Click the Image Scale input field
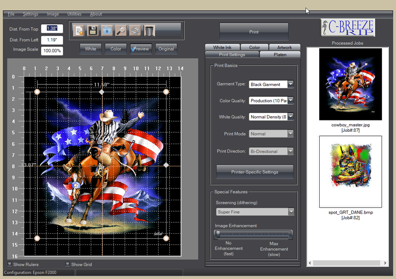The height and width of the screenshot is (279, 396). coord(52,50)
